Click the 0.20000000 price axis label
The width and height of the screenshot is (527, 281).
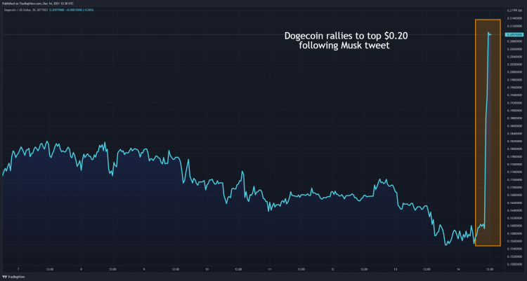point(514,72)
